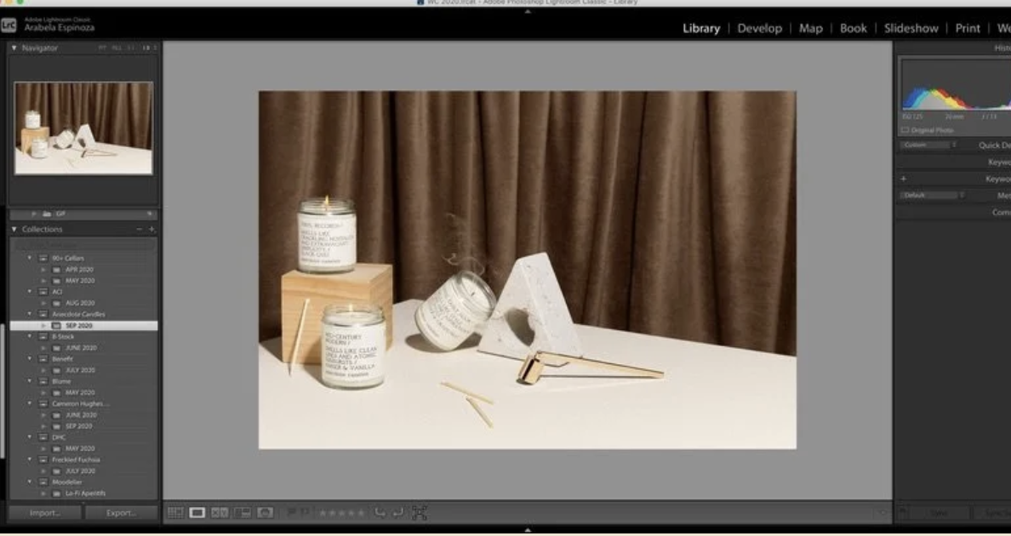The height and width of the screenshot is (536, 1011).
Task: Click the plus icon beside Keyword List
Action: tap(903, 180)
